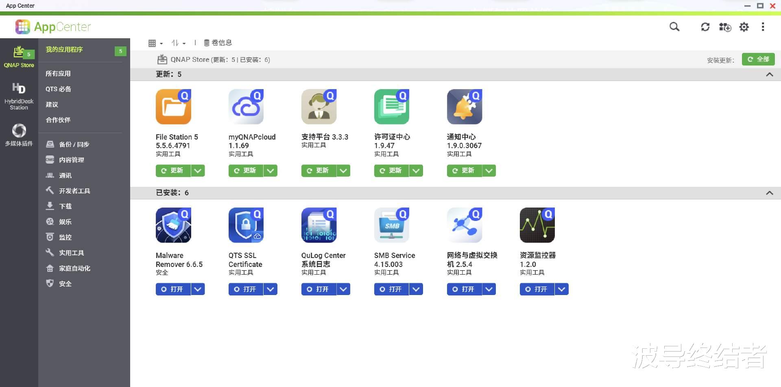Viewport: 781px width, 387px height.
Task: Update myQNAPcloud
Action: [246, 171]
